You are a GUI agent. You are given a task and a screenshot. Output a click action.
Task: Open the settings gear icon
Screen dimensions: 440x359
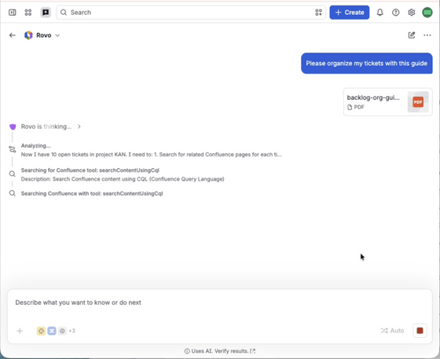tap(412, 13)
